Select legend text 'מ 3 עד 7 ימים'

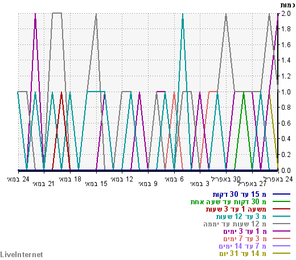[245, 239]
